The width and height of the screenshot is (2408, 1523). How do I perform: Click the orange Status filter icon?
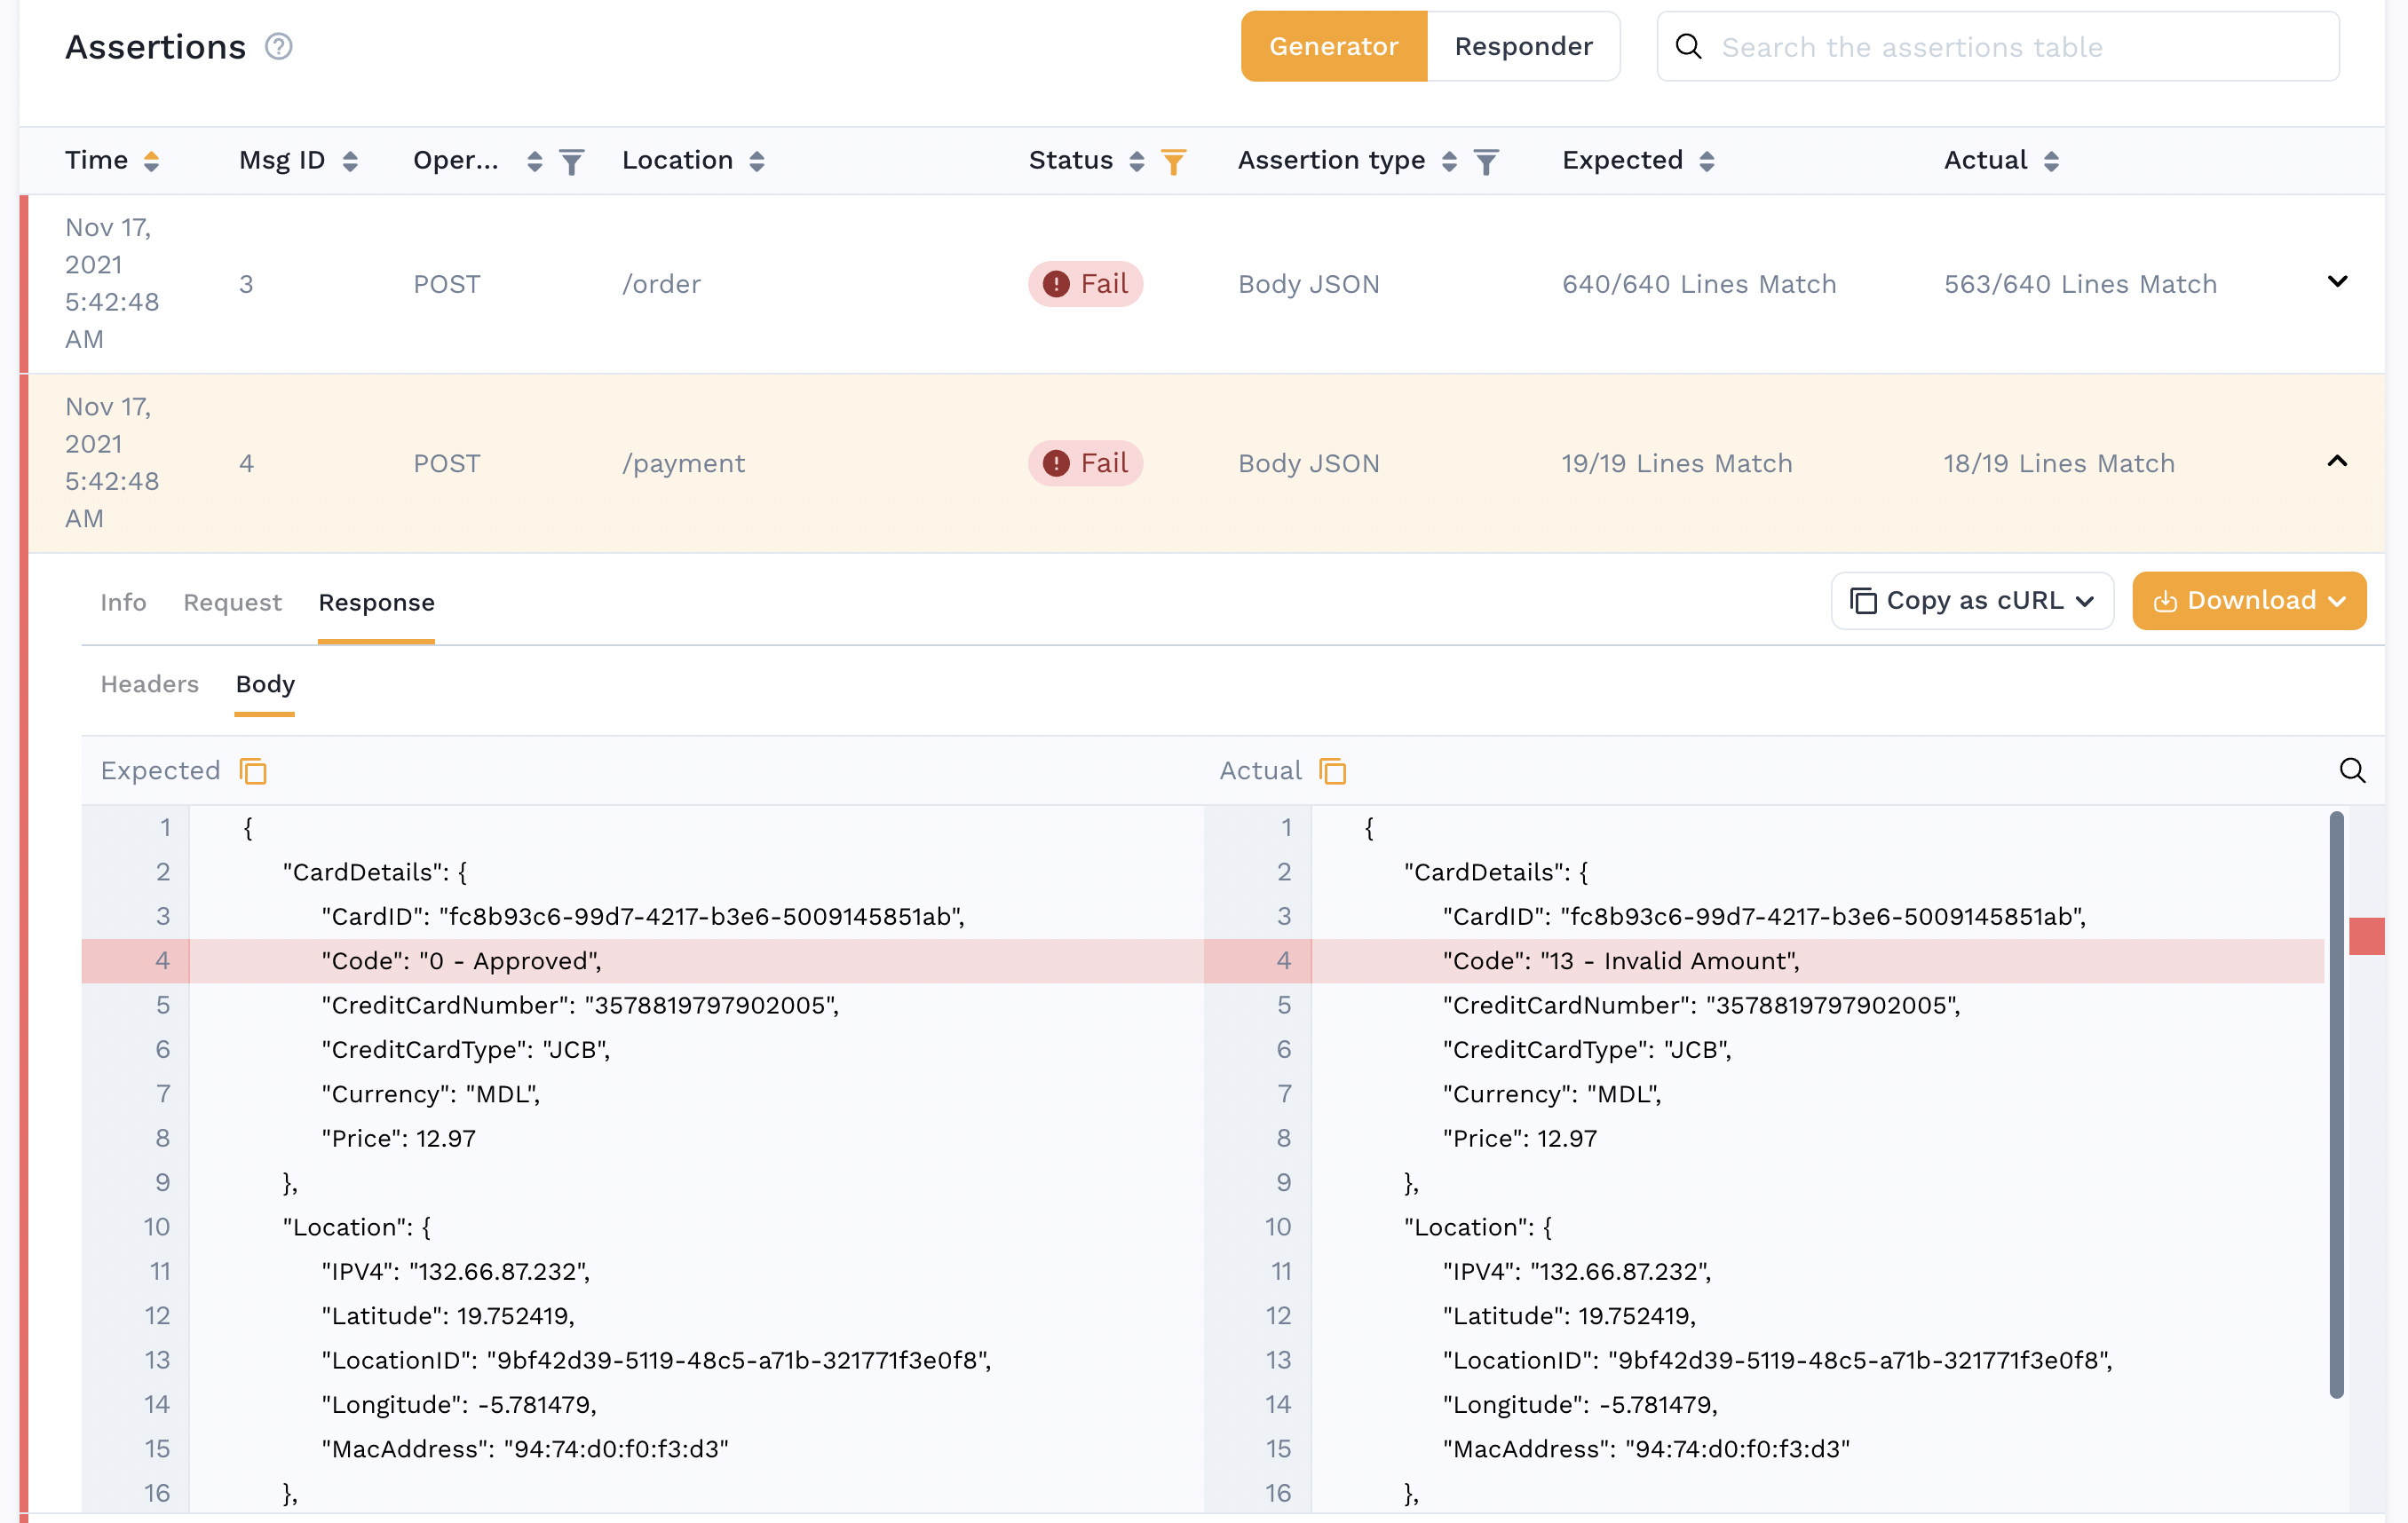pos(1173,161)
